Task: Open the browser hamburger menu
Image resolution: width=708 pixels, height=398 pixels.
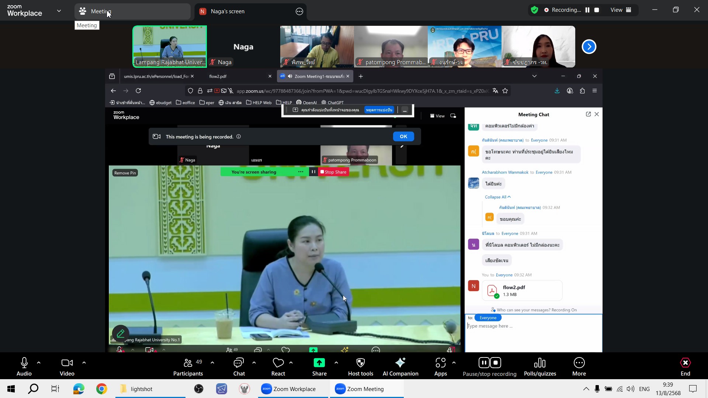Action: (x=594, y=91)
